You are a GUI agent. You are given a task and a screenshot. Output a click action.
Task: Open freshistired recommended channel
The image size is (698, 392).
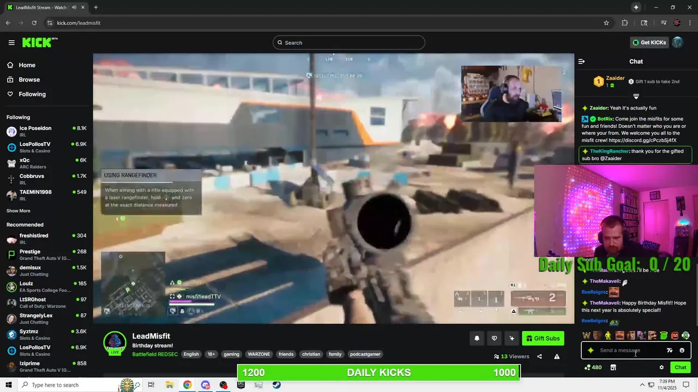point(46,238)
